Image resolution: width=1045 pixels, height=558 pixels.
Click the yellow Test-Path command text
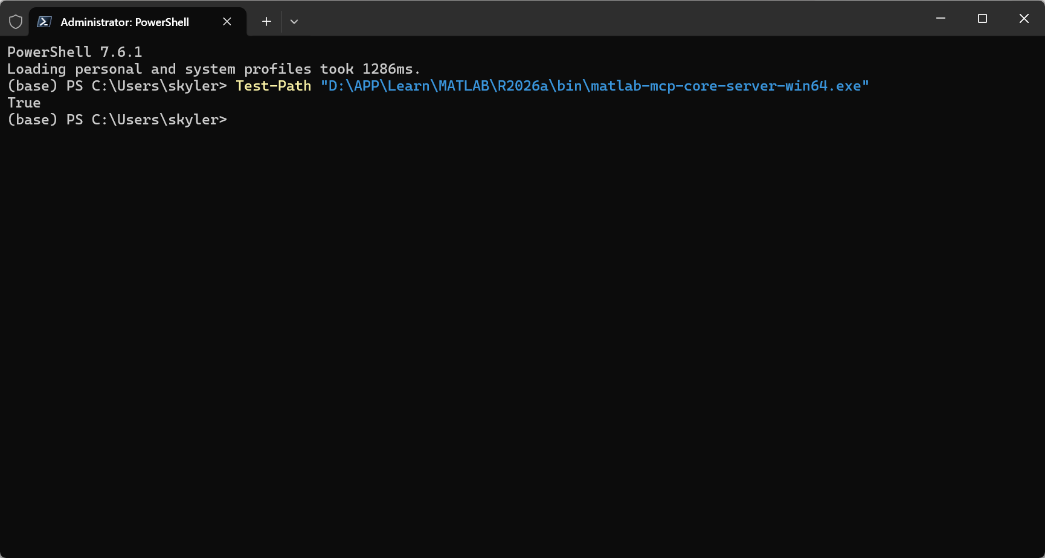click(x=274, y=86)
